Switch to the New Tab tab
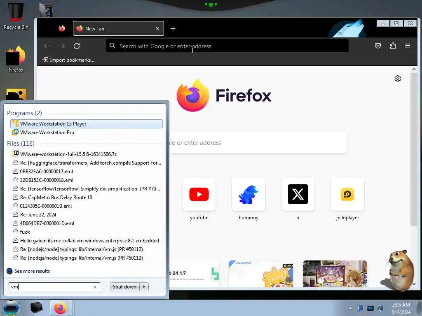Viewport: 422px width, 316px height. [118, 28]
